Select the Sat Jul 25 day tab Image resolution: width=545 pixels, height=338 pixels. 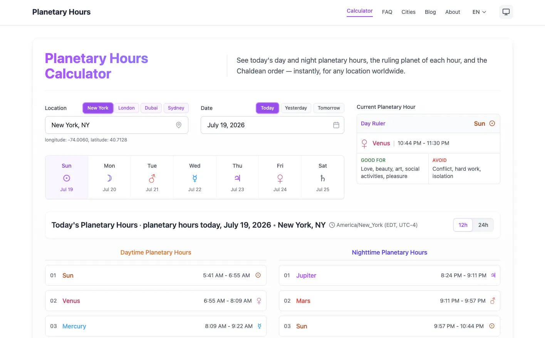(323, 177)
